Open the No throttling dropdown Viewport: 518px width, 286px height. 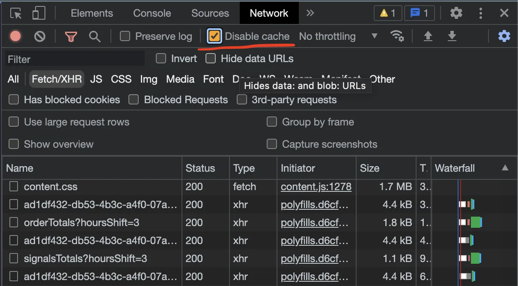[338, 36]
